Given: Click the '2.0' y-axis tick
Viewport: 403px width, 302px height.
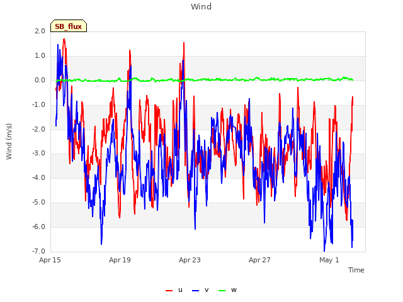Looking at the screenshot, I should coord(40,31).
